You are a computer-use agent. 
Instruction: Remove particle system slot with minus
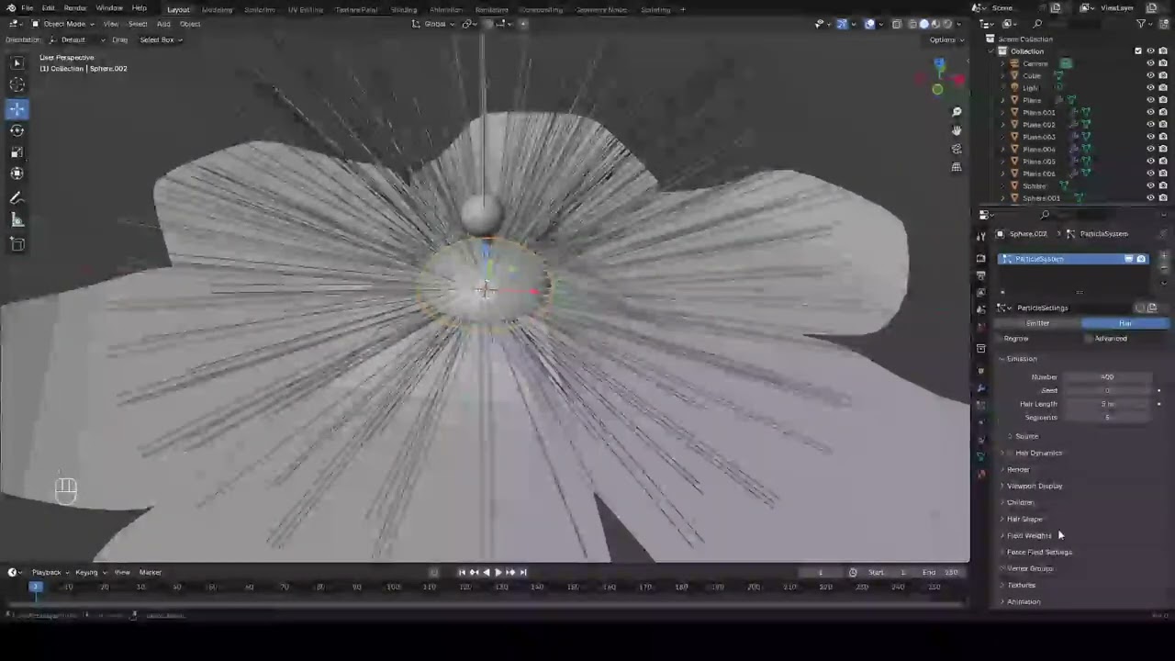[1164, 271]
